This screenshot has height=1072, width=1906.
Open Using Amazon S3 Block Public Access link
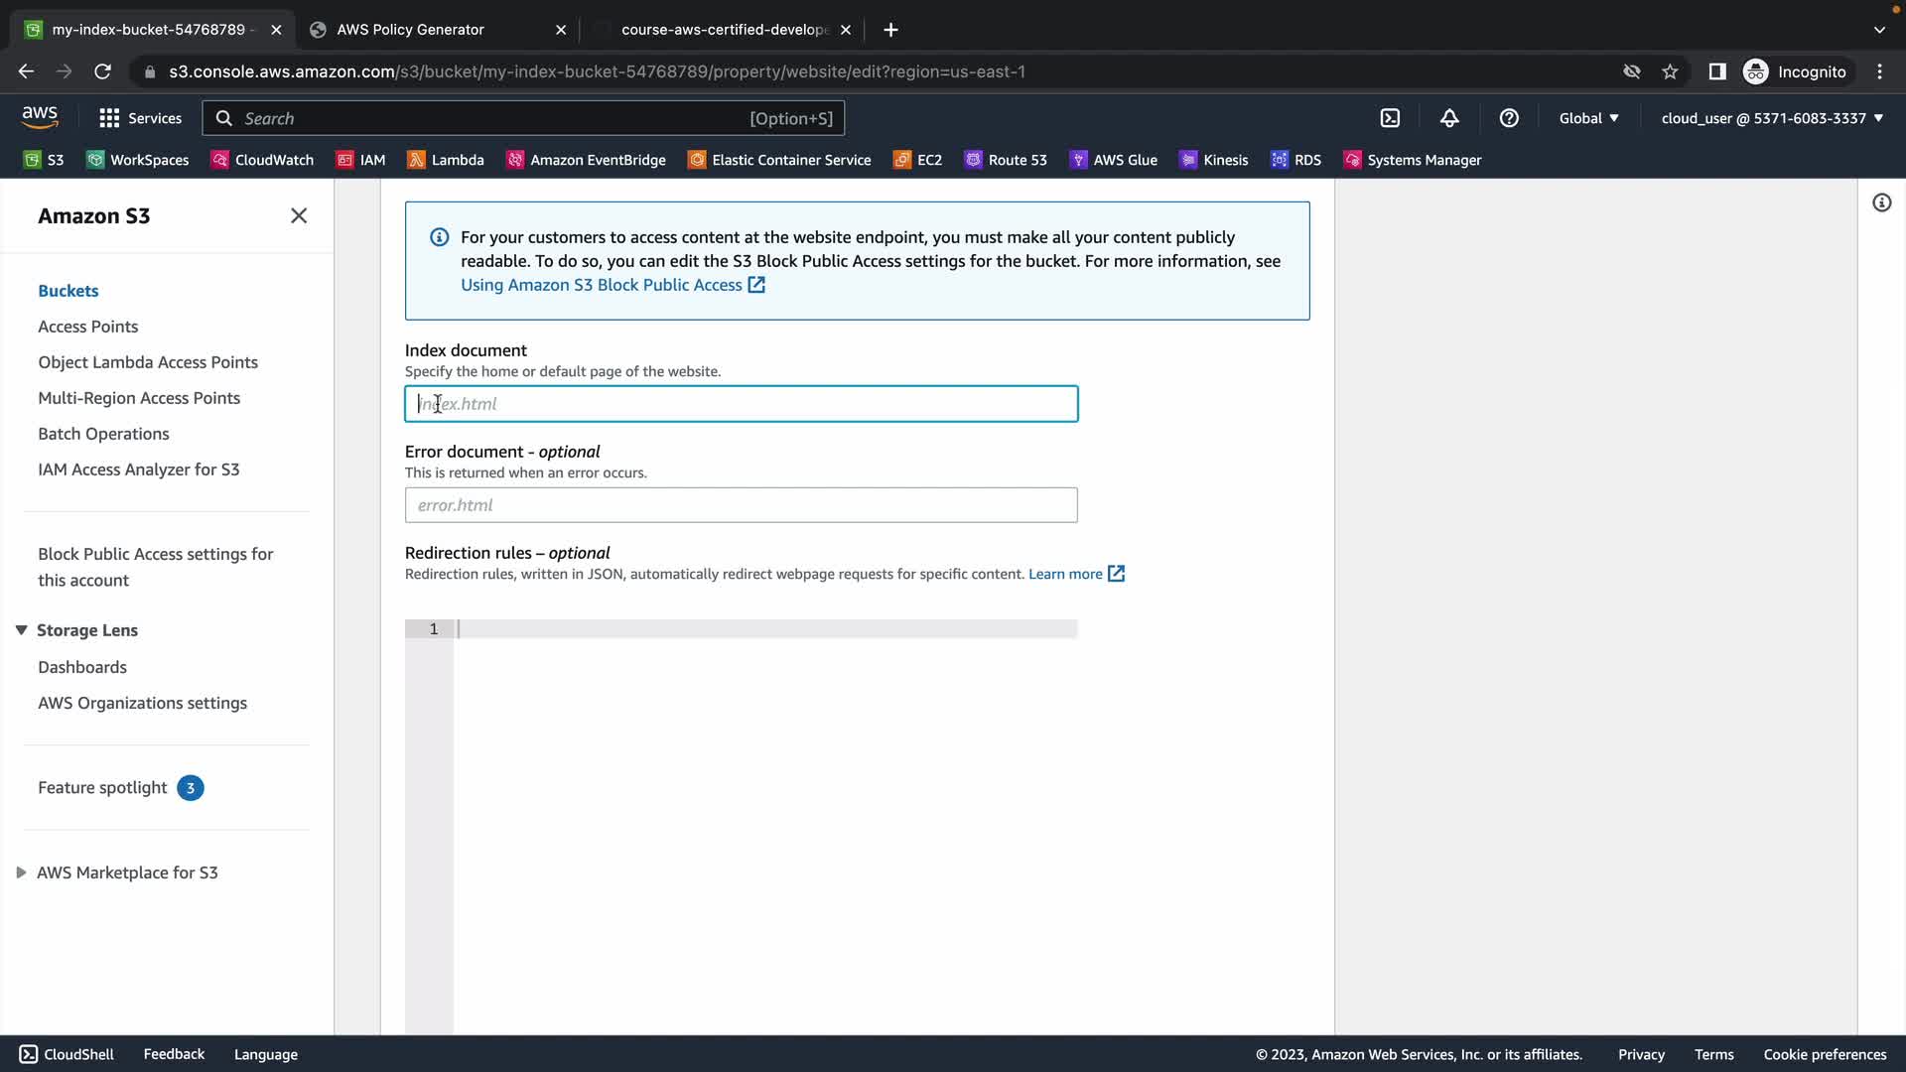602,285
